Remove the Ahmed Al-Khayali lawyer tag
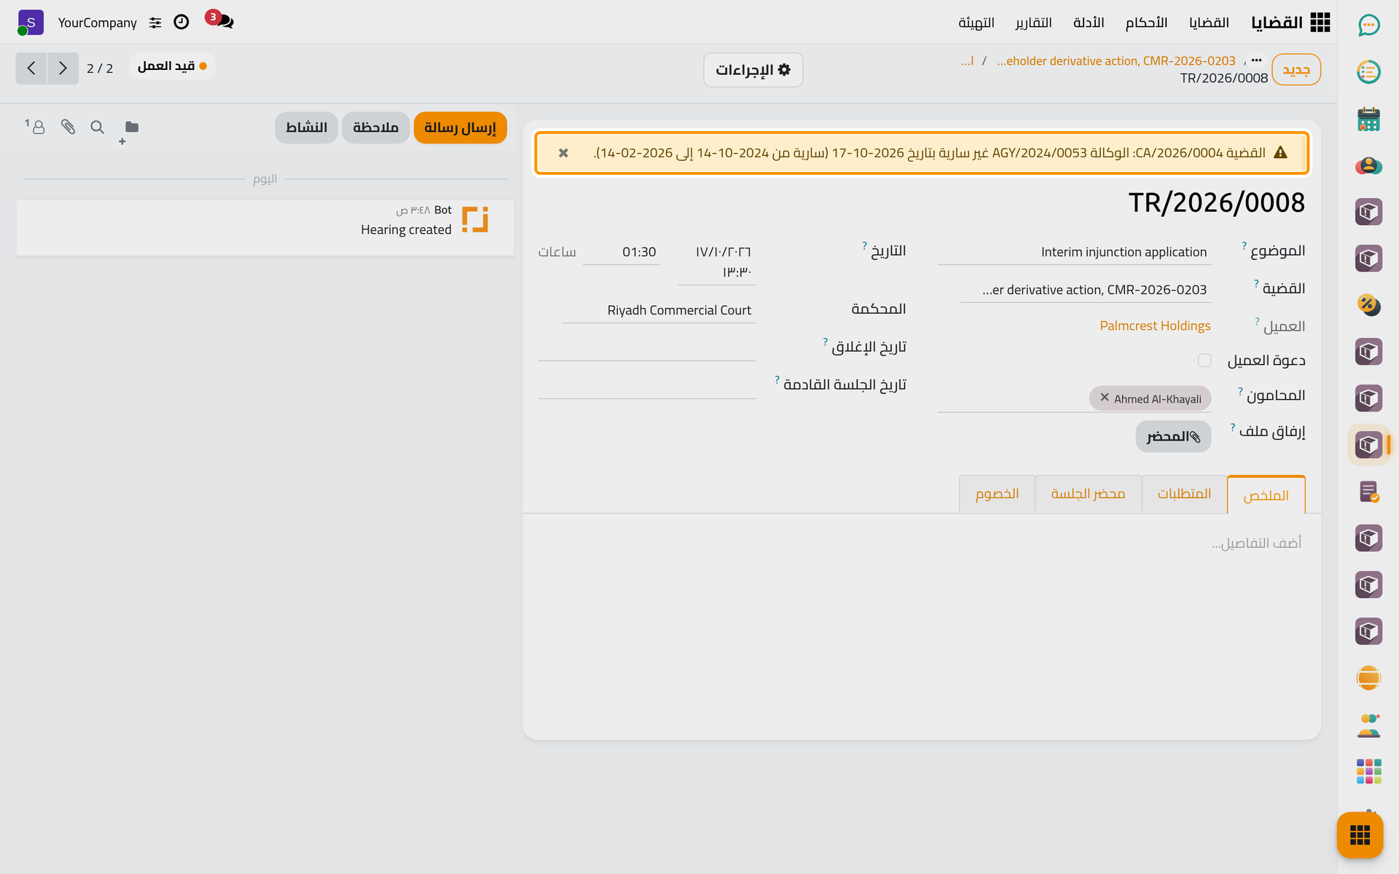 pos(1105,398)
